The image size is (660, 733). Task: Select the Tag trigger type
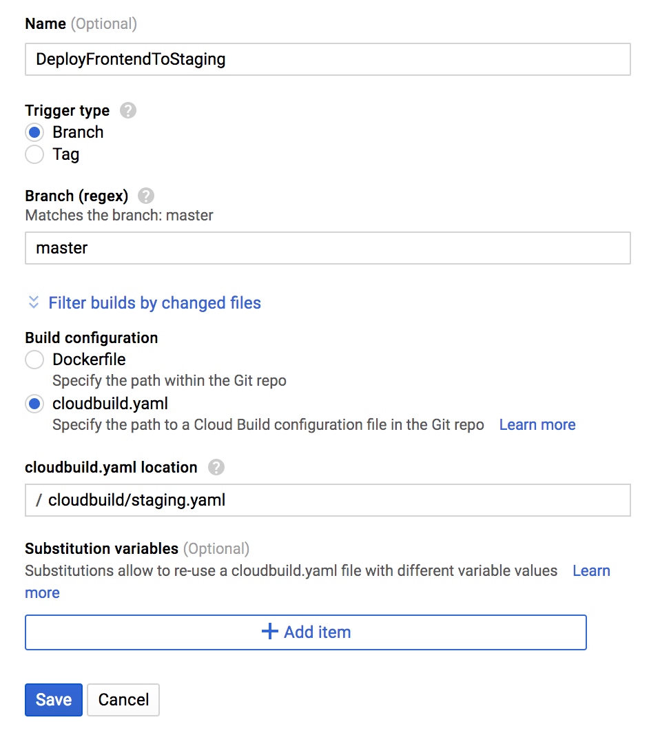point(34,154)
